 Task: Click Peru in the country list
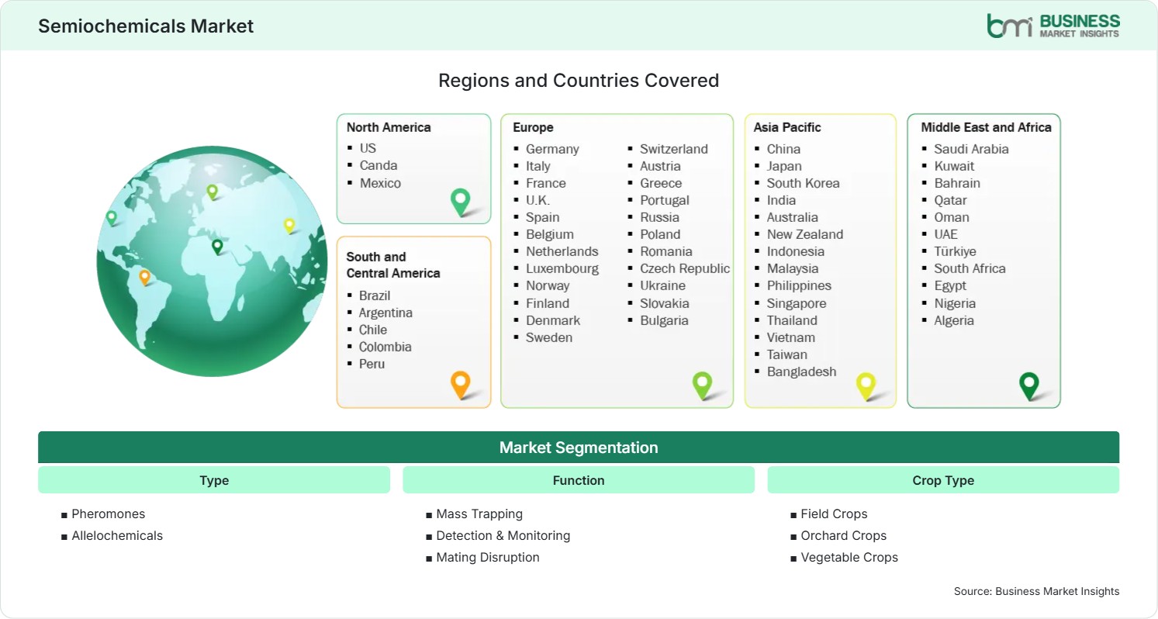click(372, 364)
